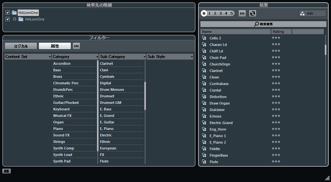
Task: Click the refresh results icon
Action: tap(252, 13)
